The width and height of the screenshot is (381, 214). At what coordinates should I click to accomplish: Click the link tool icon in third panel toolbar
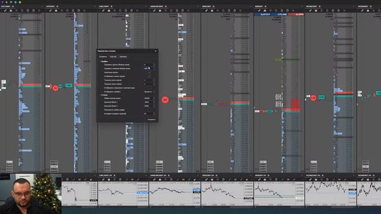click(103, 11)
